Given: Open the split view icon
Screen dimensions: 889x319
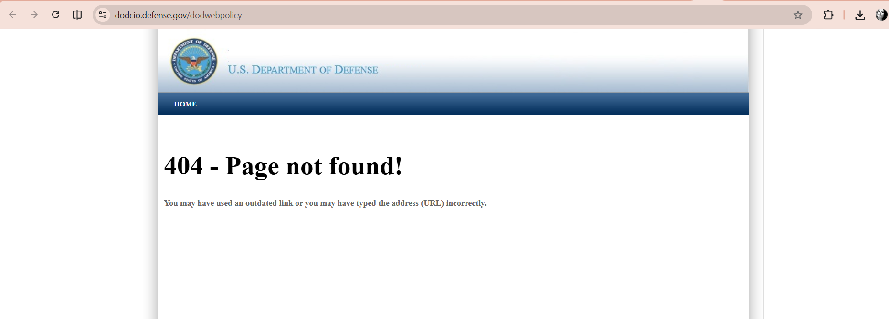Looking at the screenshot, I should (x=77, y=15).
